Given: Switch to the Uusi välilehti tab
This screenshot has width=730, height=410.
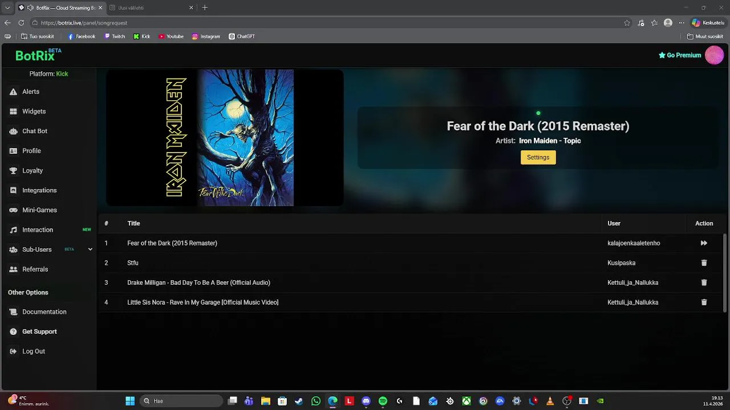Looking at the screenshot, I should [x=151, y=8].
